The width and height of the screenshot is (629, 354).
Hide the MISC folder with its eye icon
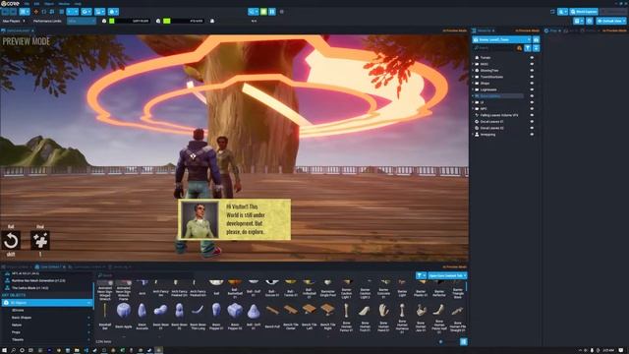point(533,64)
